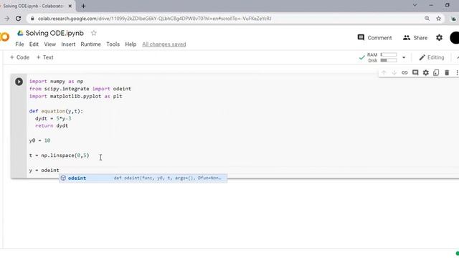
Task: Click 'from scipy.integrate import odeint' line
Action: (x=80, y=89)
